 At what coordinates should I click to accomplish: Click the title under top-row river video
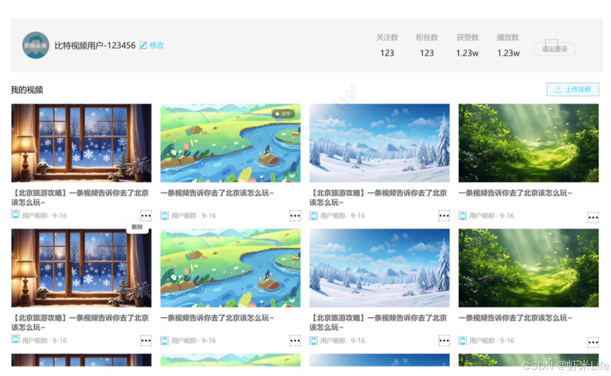point(217,193)
